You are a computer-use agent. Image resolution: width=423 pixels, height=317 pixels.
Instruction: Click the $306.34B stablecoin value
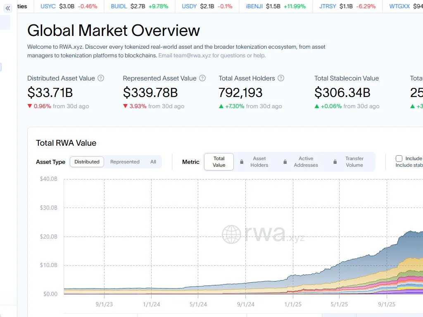click(342, 92)
